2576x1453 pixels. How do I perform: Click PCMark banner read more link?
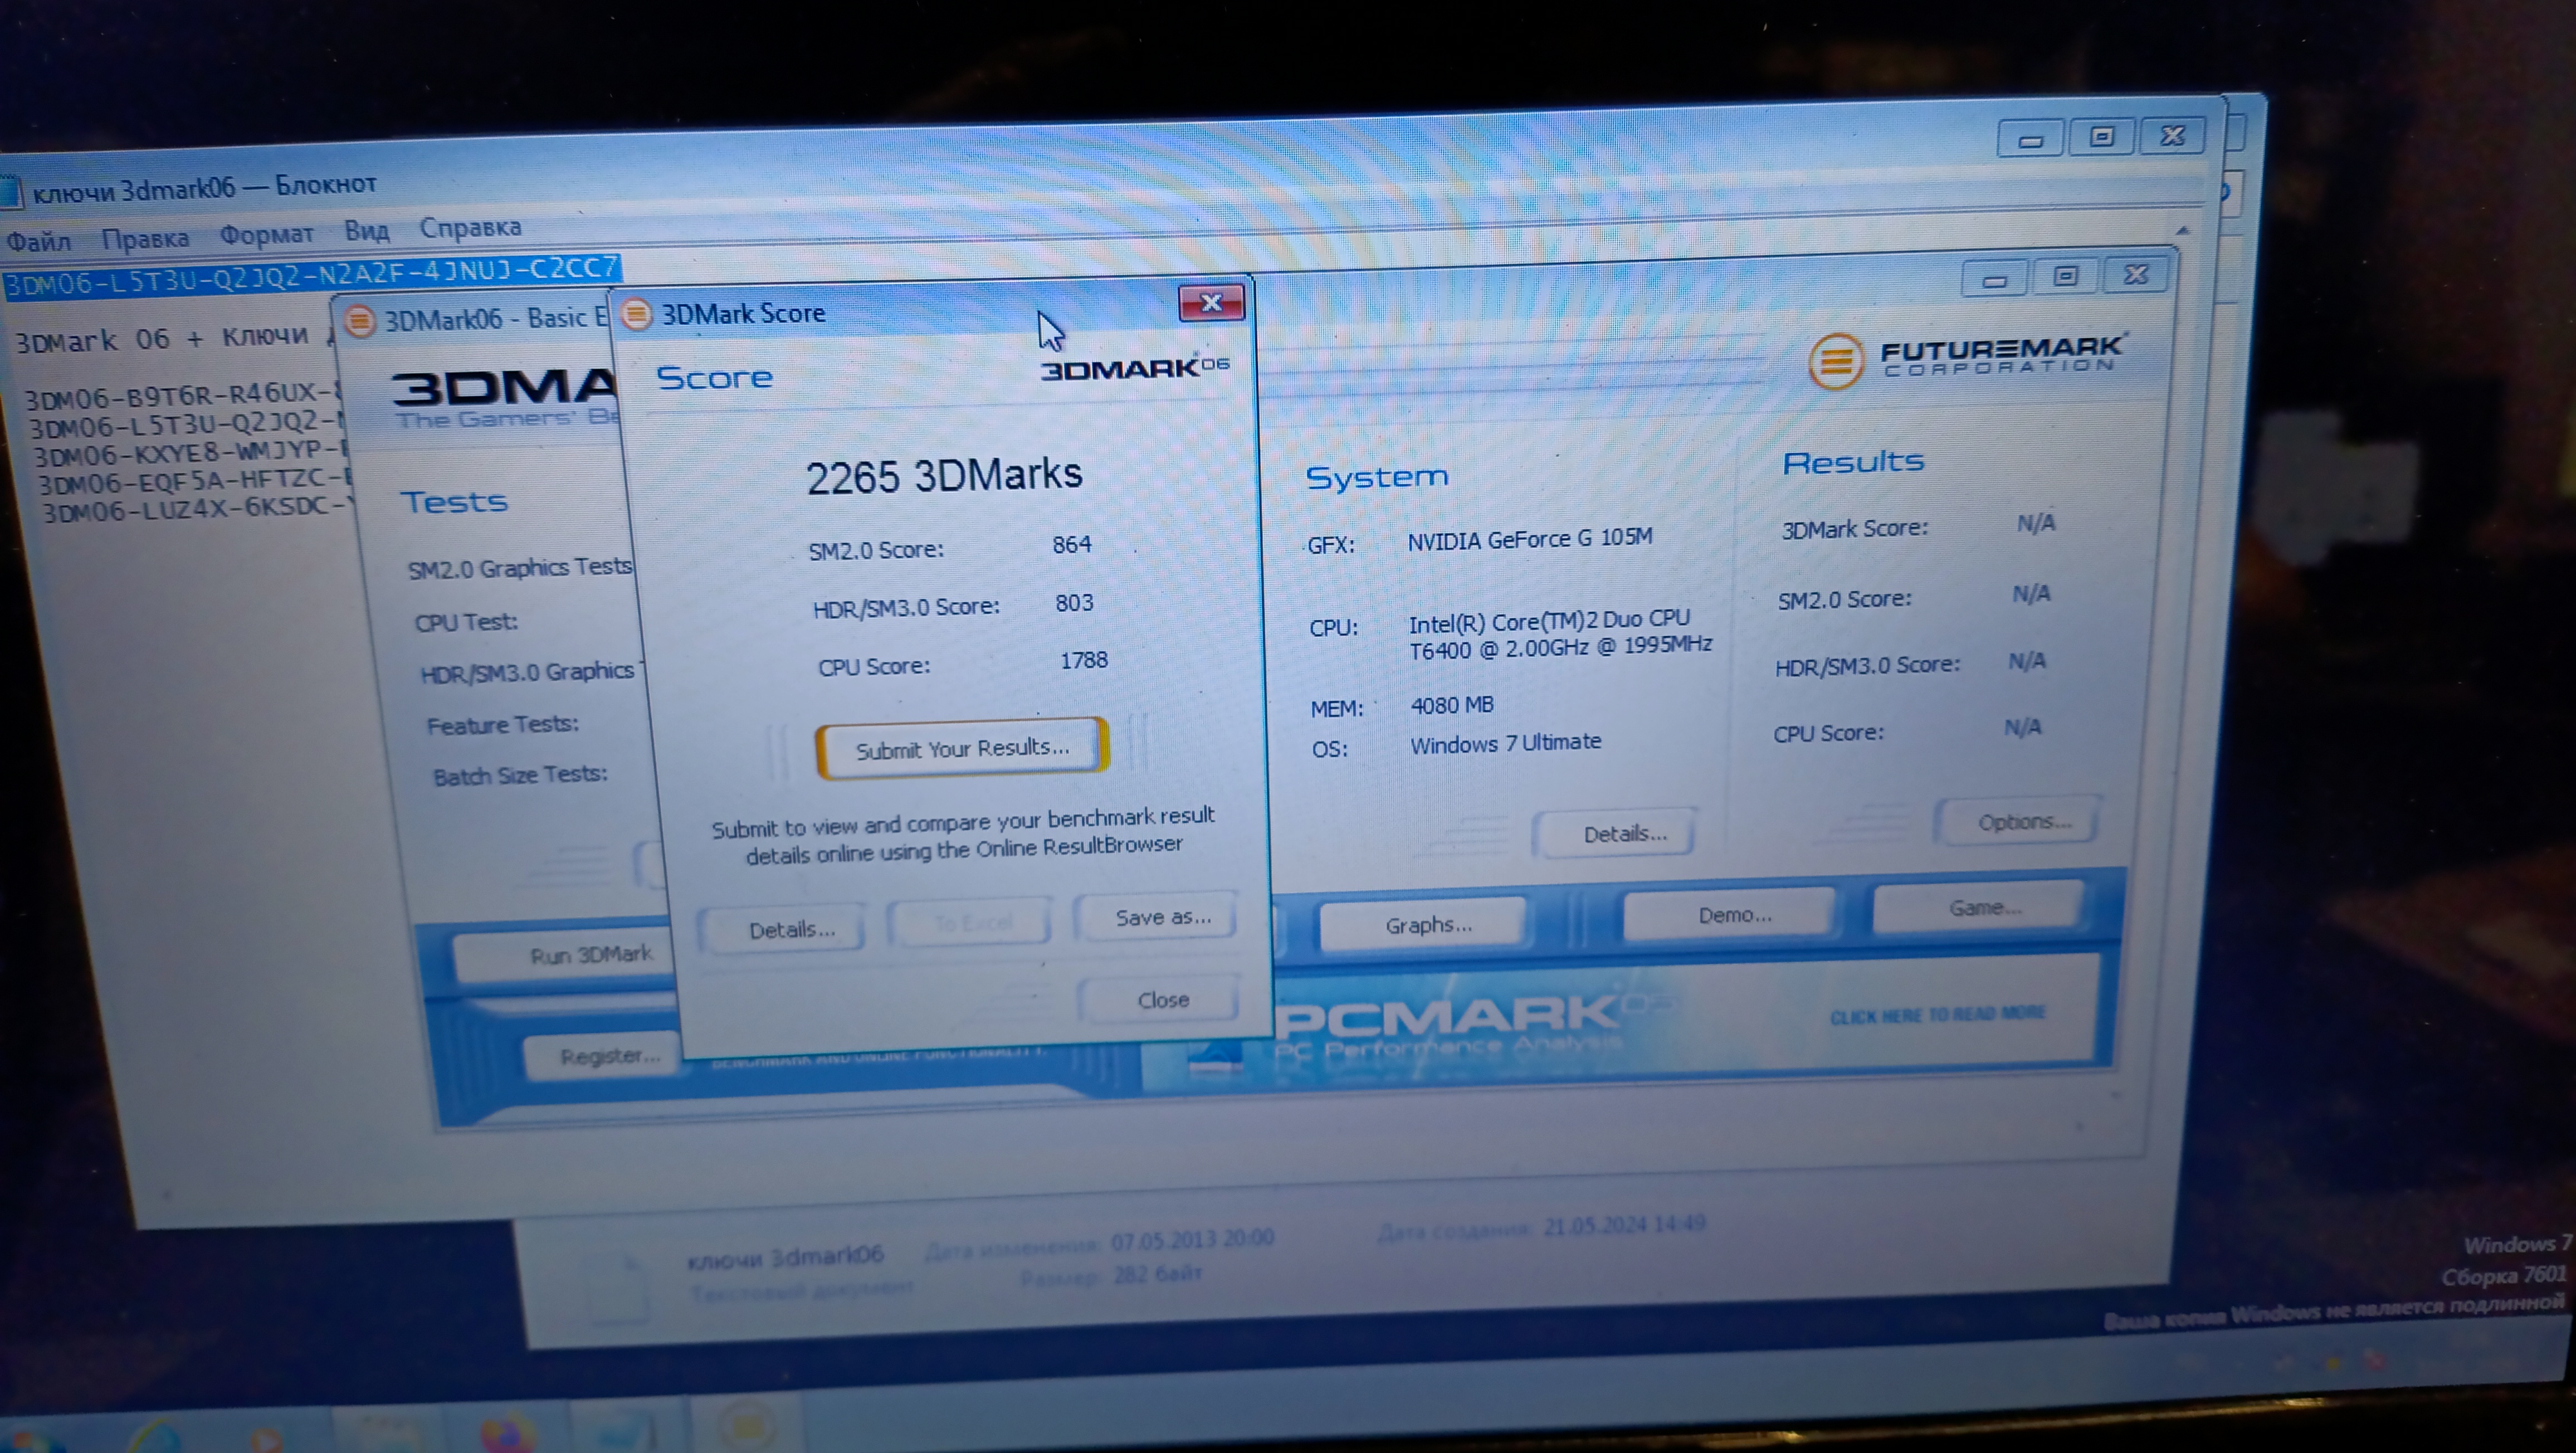coord(1937,1014)
